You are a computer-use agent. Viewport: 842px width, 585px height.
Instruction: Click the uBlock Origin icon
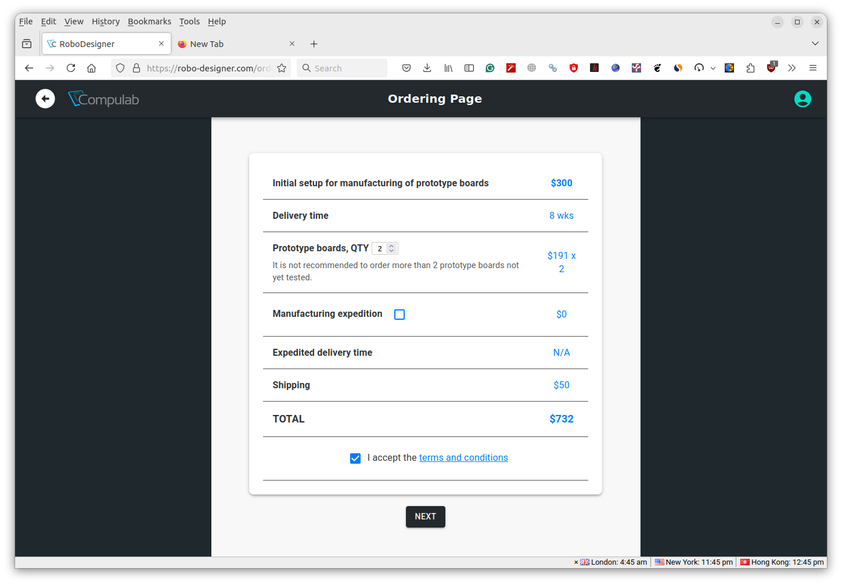771,68
